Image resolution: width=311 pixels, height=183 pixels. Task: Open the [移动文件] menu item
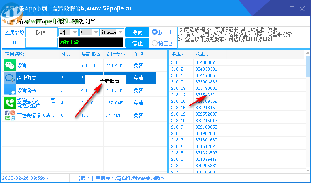pyautogui.click(x=83, y=21)
